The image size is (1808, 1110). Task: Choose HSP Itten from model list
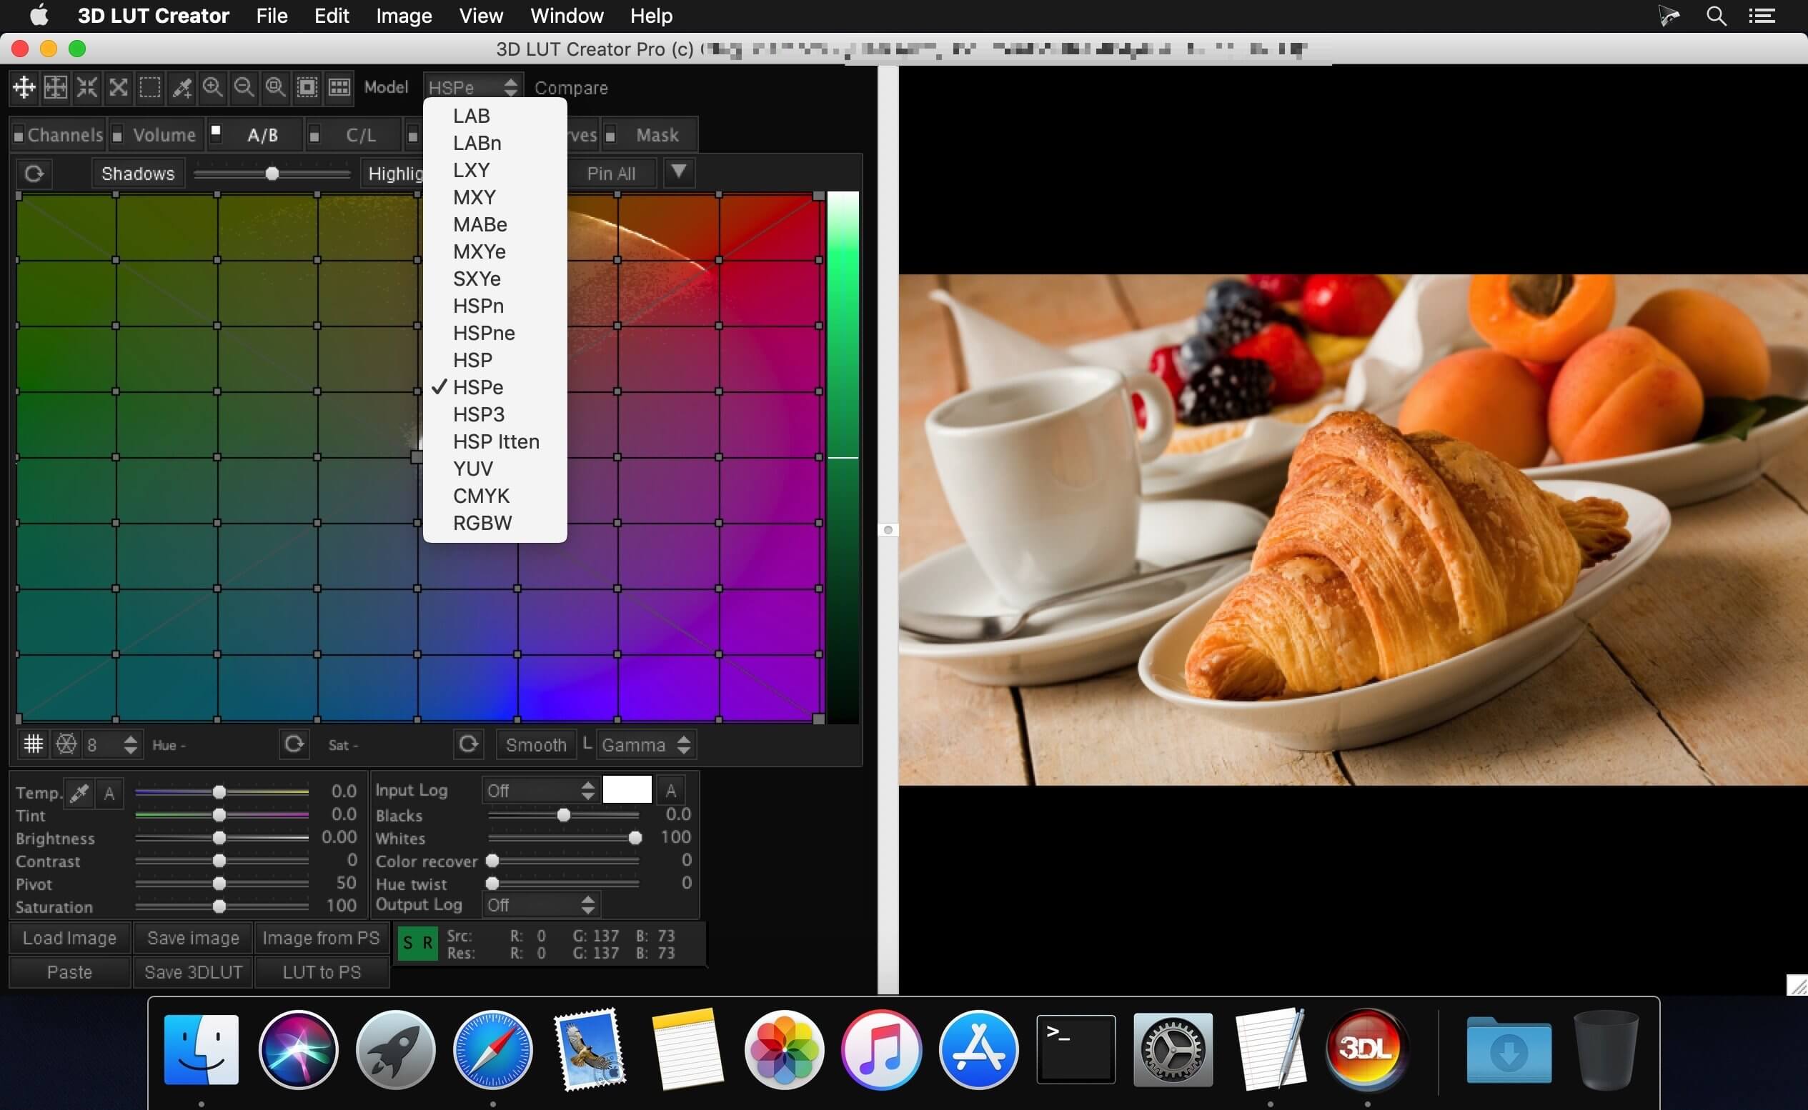pos(496,442)
